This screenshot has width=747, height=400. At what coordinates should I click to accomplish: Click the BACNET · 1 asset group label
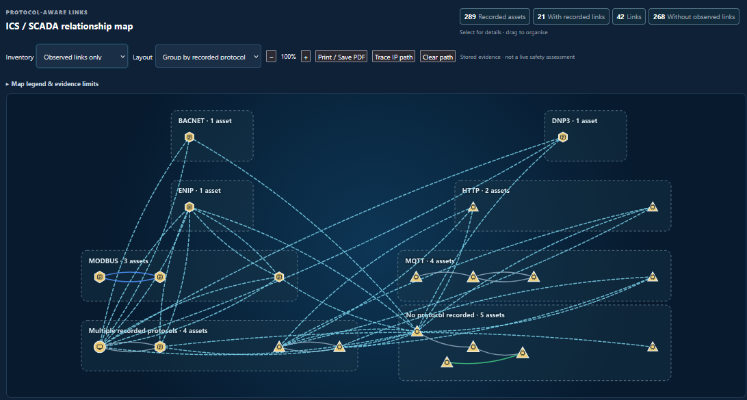(x=205, y=121)
